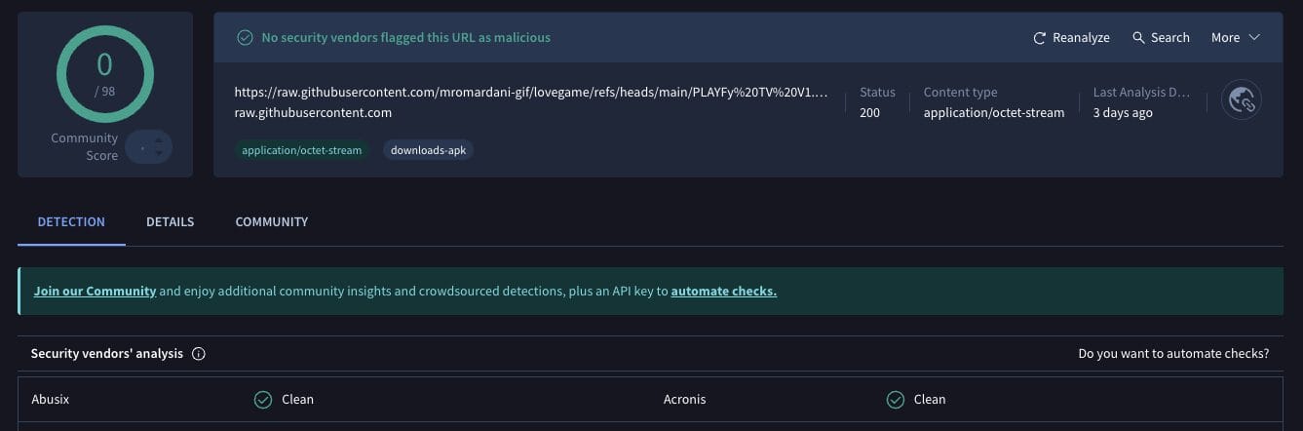1303x431 pixels.
Task: Open the Join our Community link
Action: tap(95, 291)
